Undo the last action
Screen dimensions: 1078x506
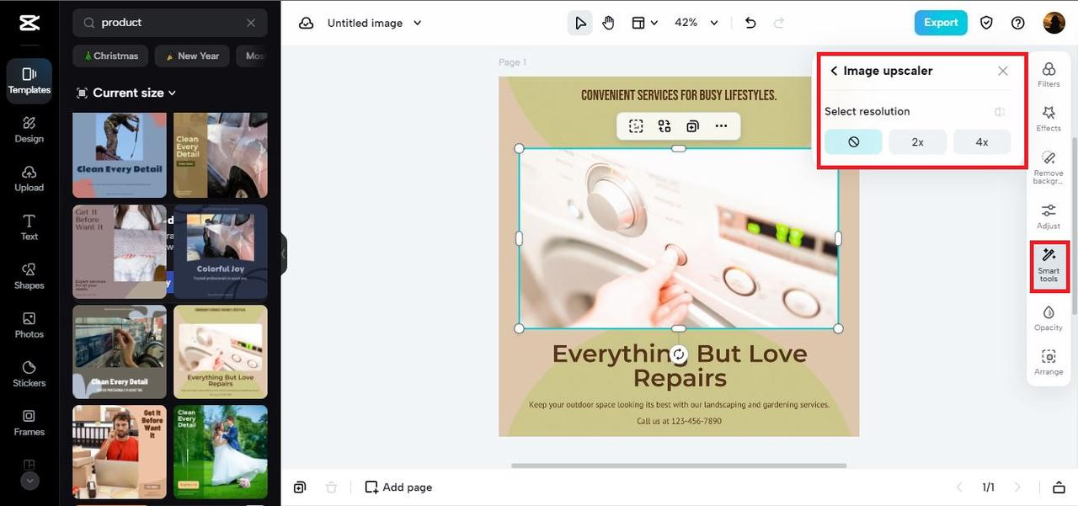click(x=750, y=23)
